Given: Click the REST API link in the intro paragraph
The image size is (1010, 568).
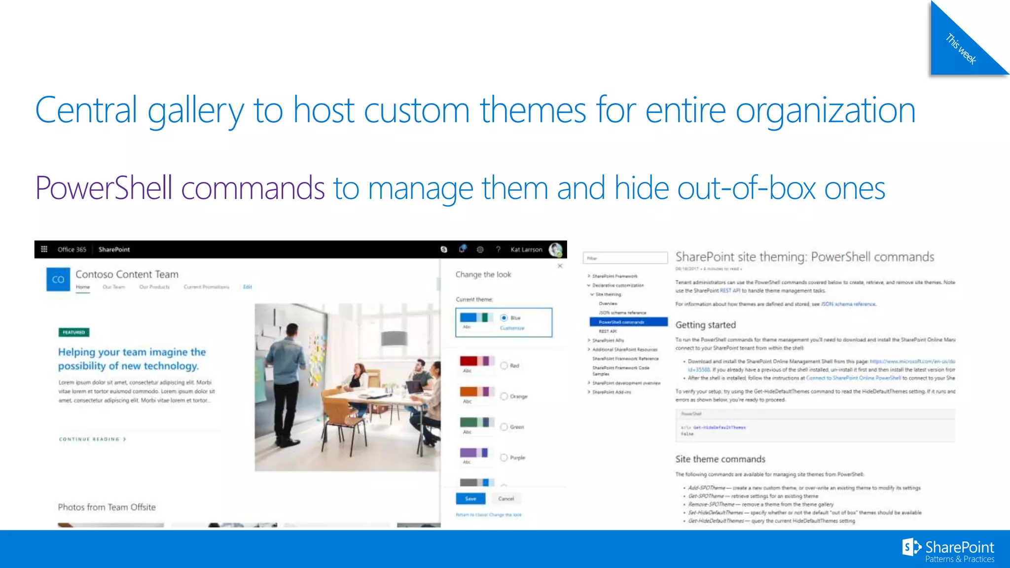Looking at the screenshot, I should point(730,291).
